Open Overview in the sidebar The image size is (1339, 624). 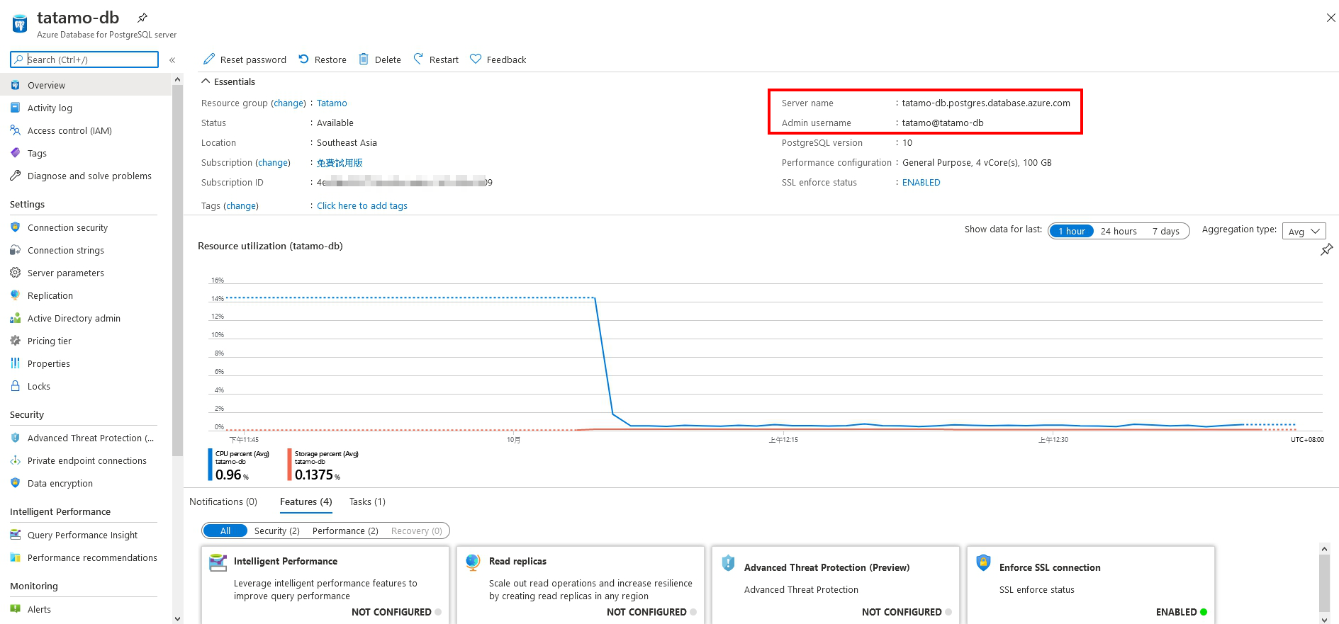86,85
